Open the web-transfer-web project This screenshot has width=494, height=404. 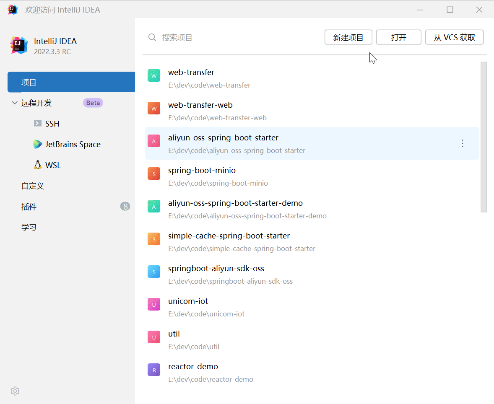pyautogui.click(x=312, y=111)
